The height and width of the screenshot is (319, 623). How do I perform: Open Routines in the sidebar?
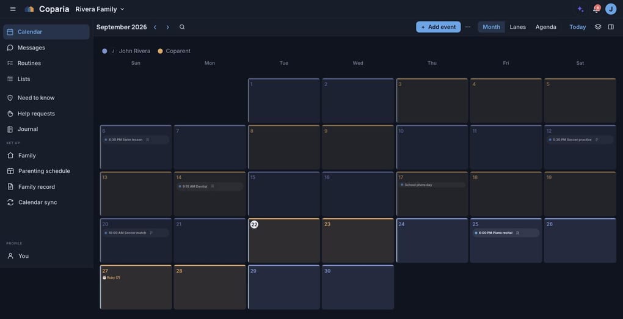[46, 63]
